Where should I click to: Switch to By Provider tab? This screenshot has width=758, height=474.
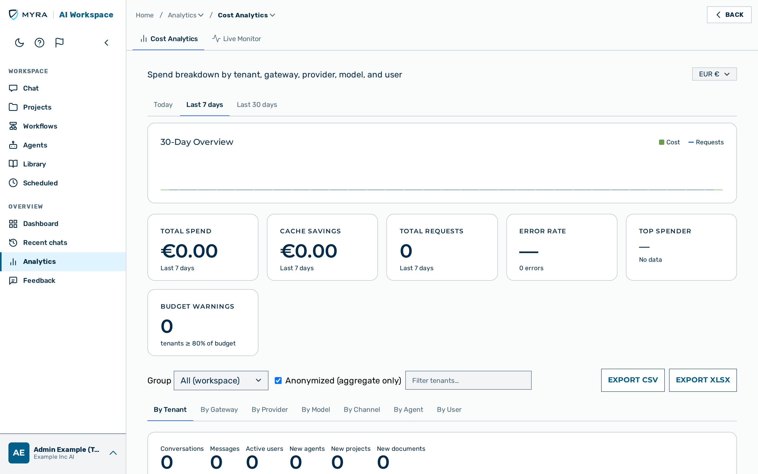(270, 409)
